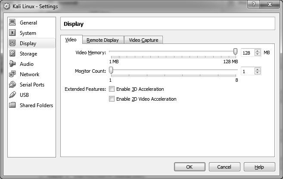Image resolution: width=283 pixels, height=179 pixels.
Task: Decrease Video Memory with the down arrow
Action: [258, 54]
